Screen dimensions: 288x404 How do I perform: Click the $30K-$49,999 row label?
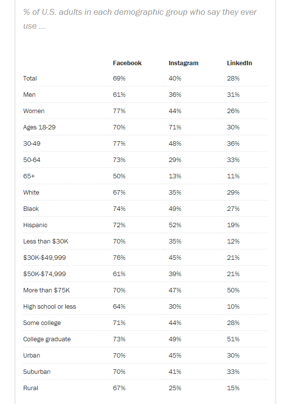click(44, 258)
